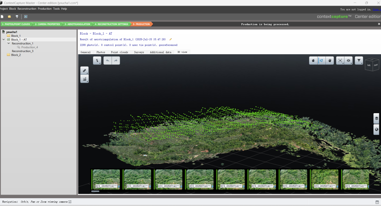This screenshot has width=381, height=206.
Task: Dismiss the production processing banner
Action: click(x=379, y=24)
